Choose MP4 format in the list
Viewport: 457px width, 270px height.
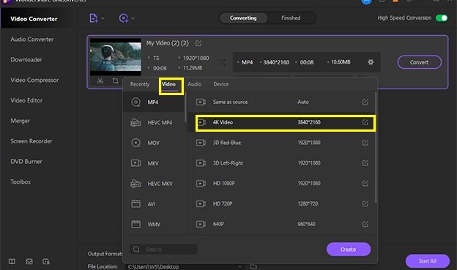tap(154, 102)
